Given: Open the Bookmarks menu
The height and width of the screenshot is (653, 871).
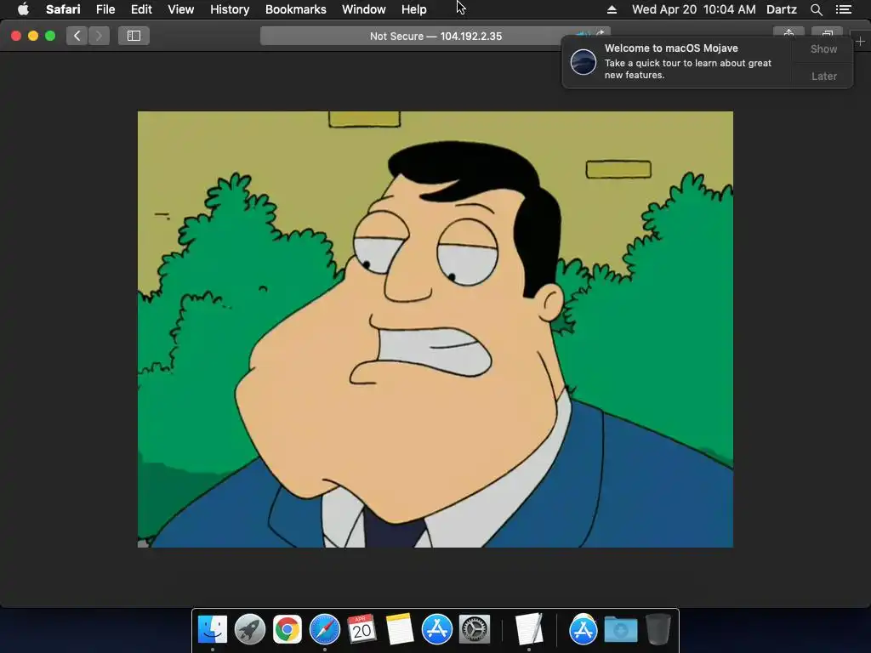Looking at the screenshot, I should (x=295, y=9).
